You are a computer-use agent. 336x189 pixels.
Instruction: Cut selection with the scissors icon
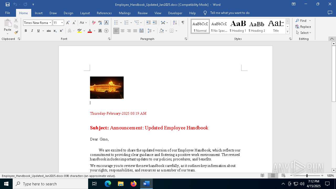pyautogui.click(x=16, y=20)
